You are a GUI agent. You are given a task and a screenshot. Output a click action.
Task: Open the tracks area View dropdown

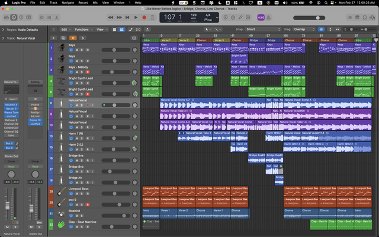coord(102,30)
